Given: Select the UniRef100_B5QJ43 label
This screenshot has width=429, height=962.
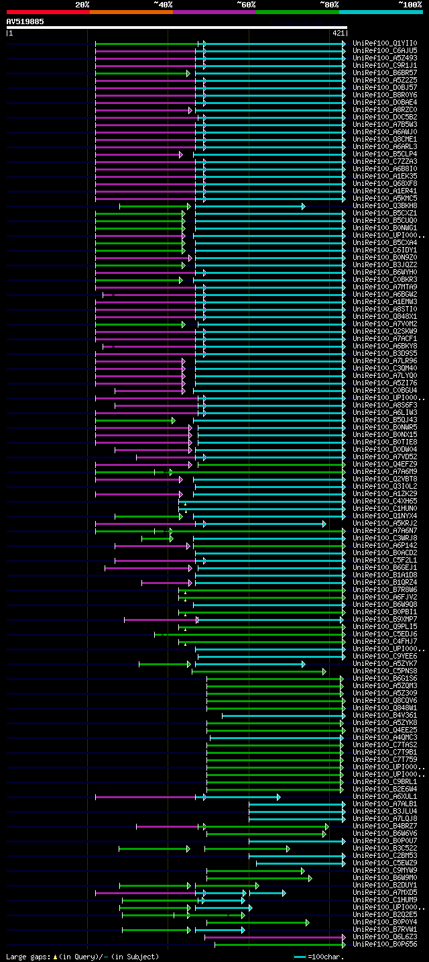Looking at the screenshot, I should [385, 420].
